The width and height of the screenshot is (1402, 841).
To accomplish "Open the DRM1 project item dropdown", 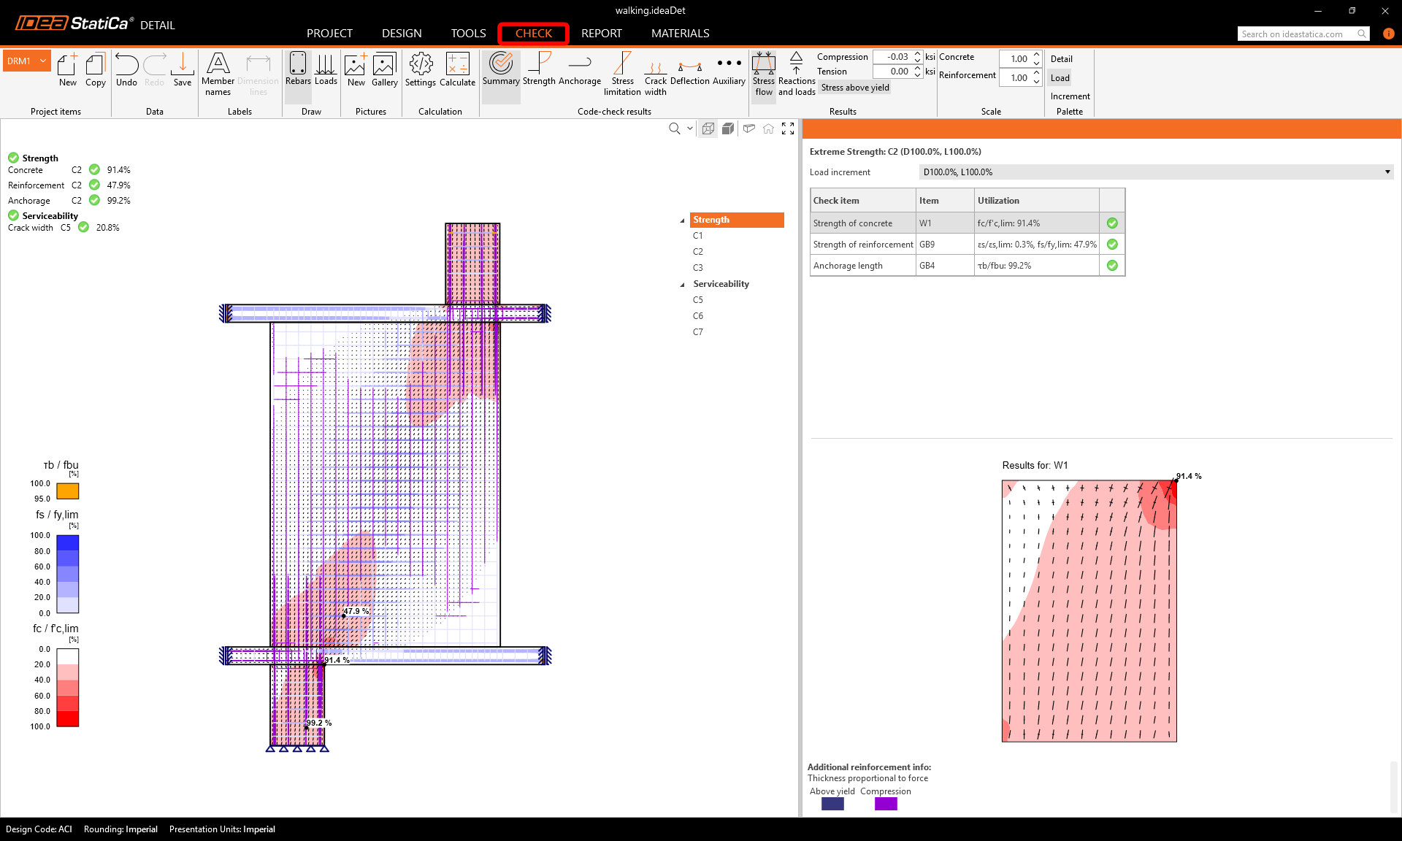I will point(43,61).
